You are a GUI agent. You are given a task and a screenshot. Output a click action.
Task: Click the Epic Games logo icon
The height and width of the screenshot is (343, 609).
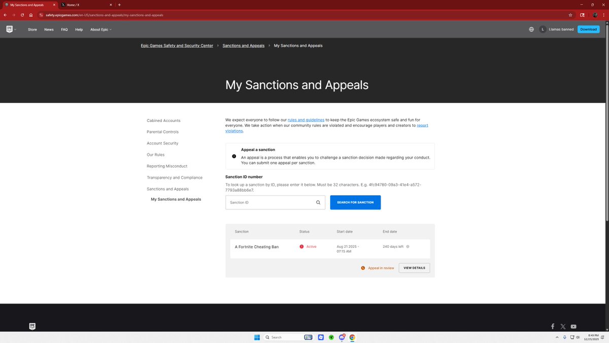(9, 29)
